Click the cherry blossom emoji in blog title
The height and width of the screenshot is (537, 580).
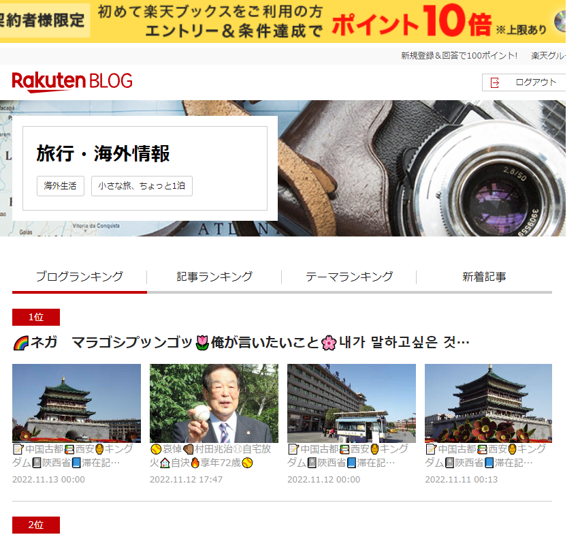tap(329, 343)
